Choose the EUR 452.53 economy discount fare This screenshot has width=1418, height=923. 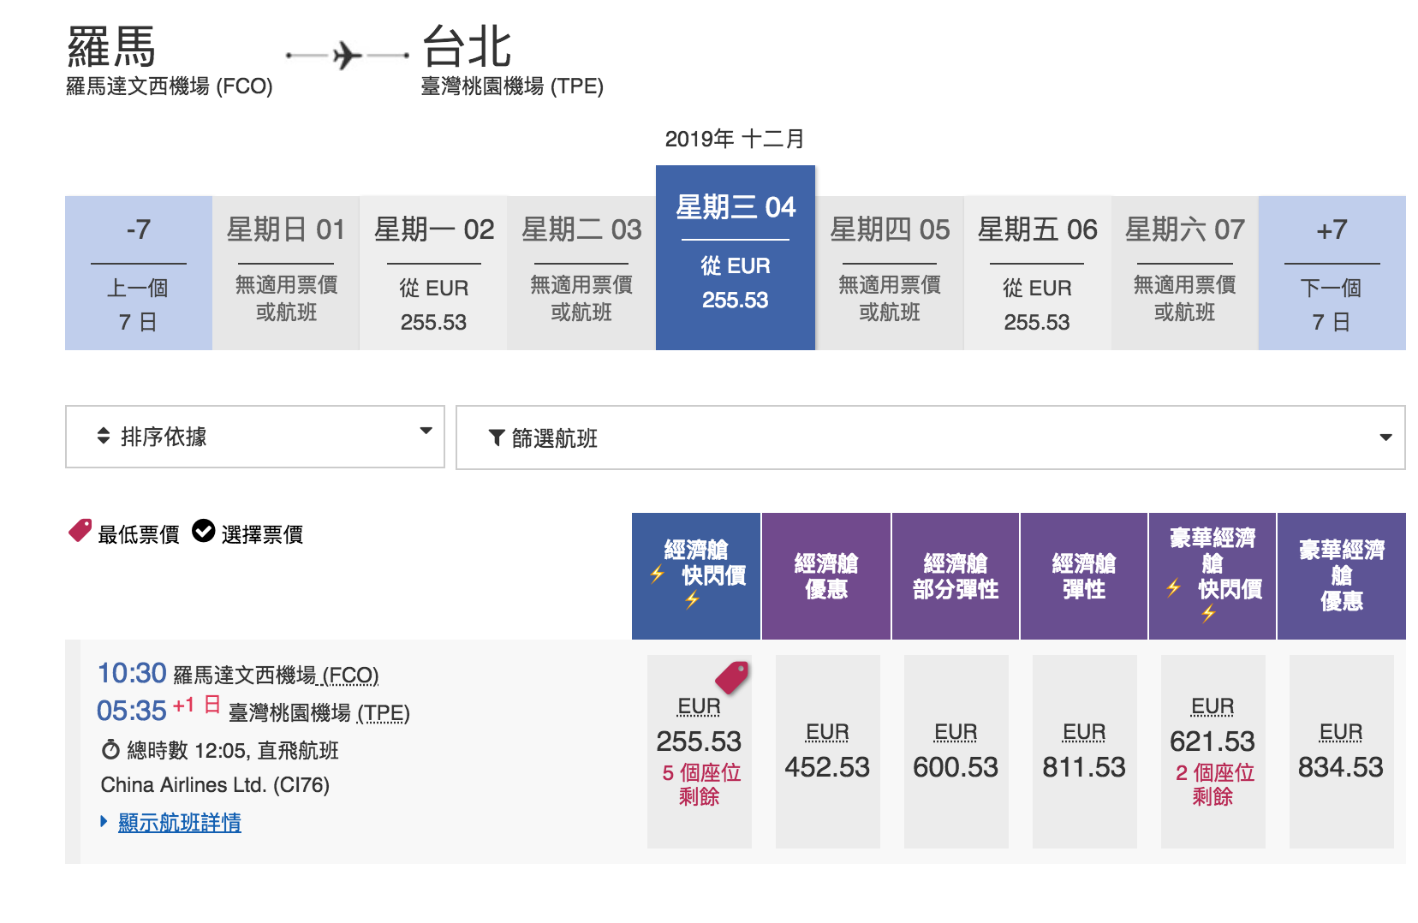[827, 752]
